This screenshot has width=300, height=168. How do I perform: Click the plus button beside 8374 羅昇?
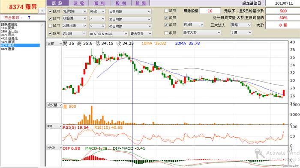point(42,11)
